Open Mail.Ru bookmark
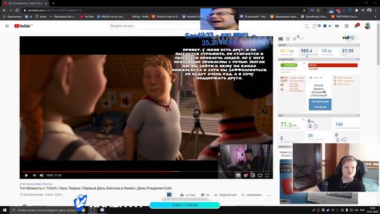The image size is (380, 214). (x=110, y=17)
